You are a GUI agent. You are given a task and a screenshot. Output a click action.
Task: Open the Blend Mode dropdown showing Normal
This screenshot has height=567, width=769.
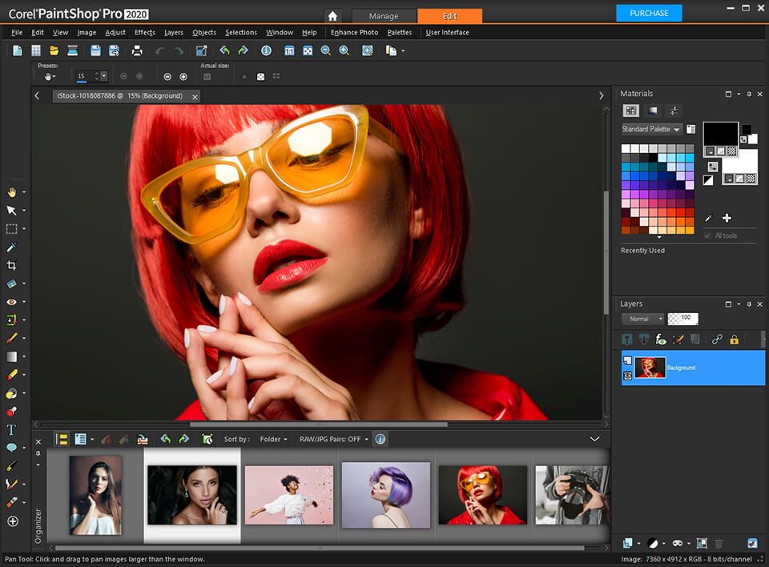[642, 318]
